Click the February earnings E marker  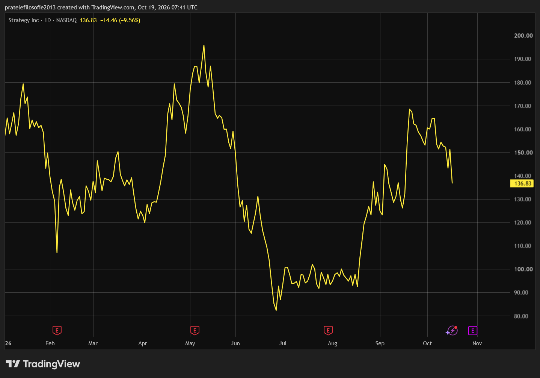[57, 331]
